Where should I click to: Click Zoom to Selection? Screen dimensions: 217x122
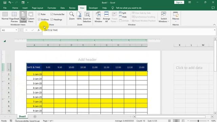[x=87, y=17]
